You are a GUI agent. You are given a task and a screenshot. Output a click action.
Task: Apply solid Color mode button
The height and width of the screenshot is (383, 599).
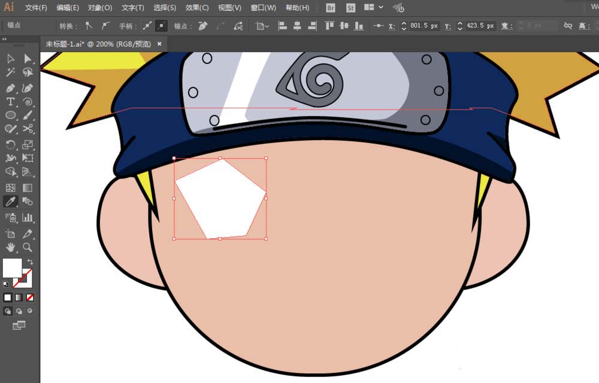[x=7, y=297]
